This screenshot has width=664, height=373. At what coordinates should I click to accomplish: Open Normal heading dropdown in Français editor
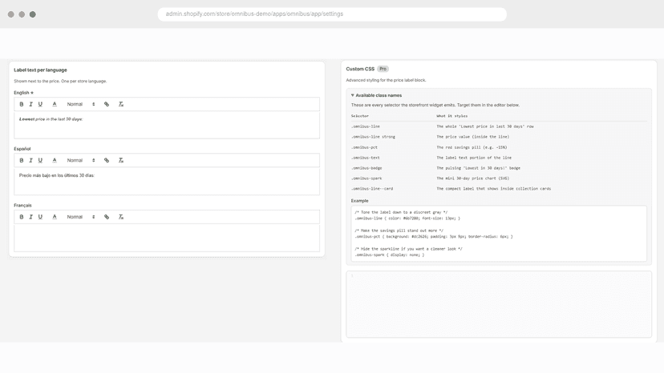(x=80, y=217)
